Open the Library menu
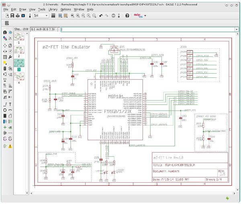The width and height of the screenshot is (241, 204). (x=53, y=9)
